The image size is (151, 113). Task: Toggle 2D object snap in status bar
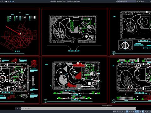[138, 111]
